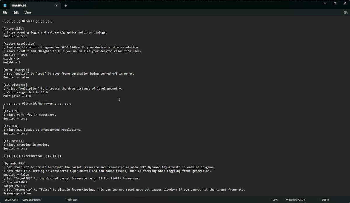This screenshot has width=350, height=203.
Task: Add a new tab with plus button
Action: pos(66,6)
